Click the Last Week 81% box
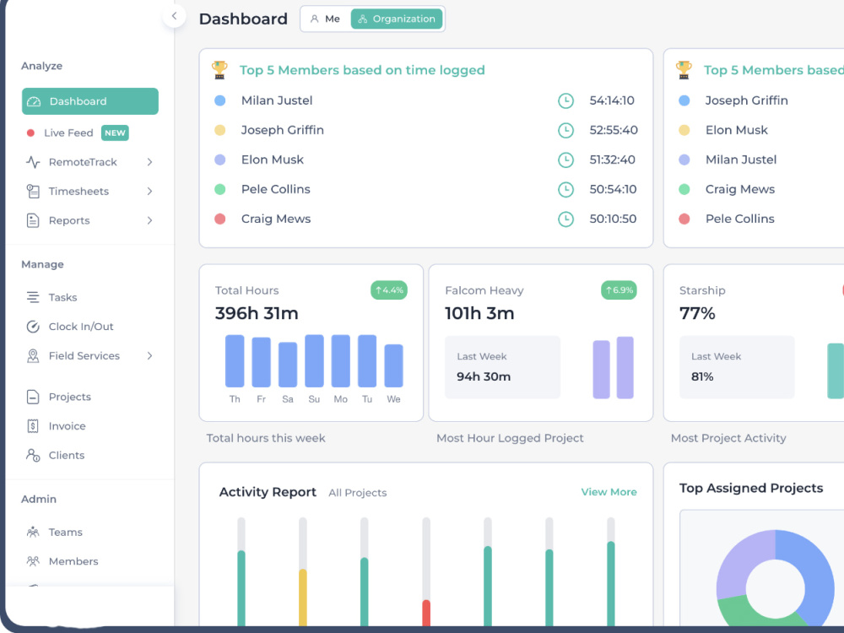 coord(737,367)
